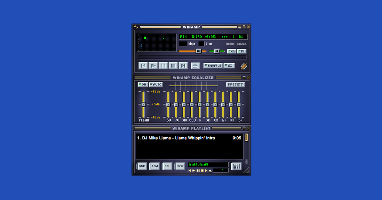This screenshot has width=382, height=200.
Task: Open files with the Eject button
Action: click(195, 66)
